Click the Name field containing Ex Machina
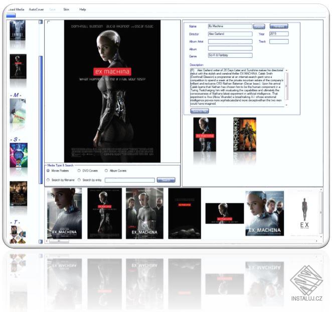 (x=230, y=26)
